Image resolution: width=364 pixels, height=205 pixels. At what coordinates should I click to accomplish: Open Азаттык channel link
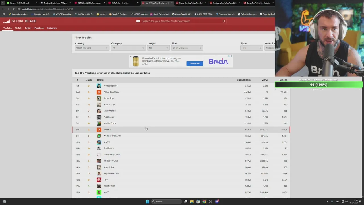point(107,130)
